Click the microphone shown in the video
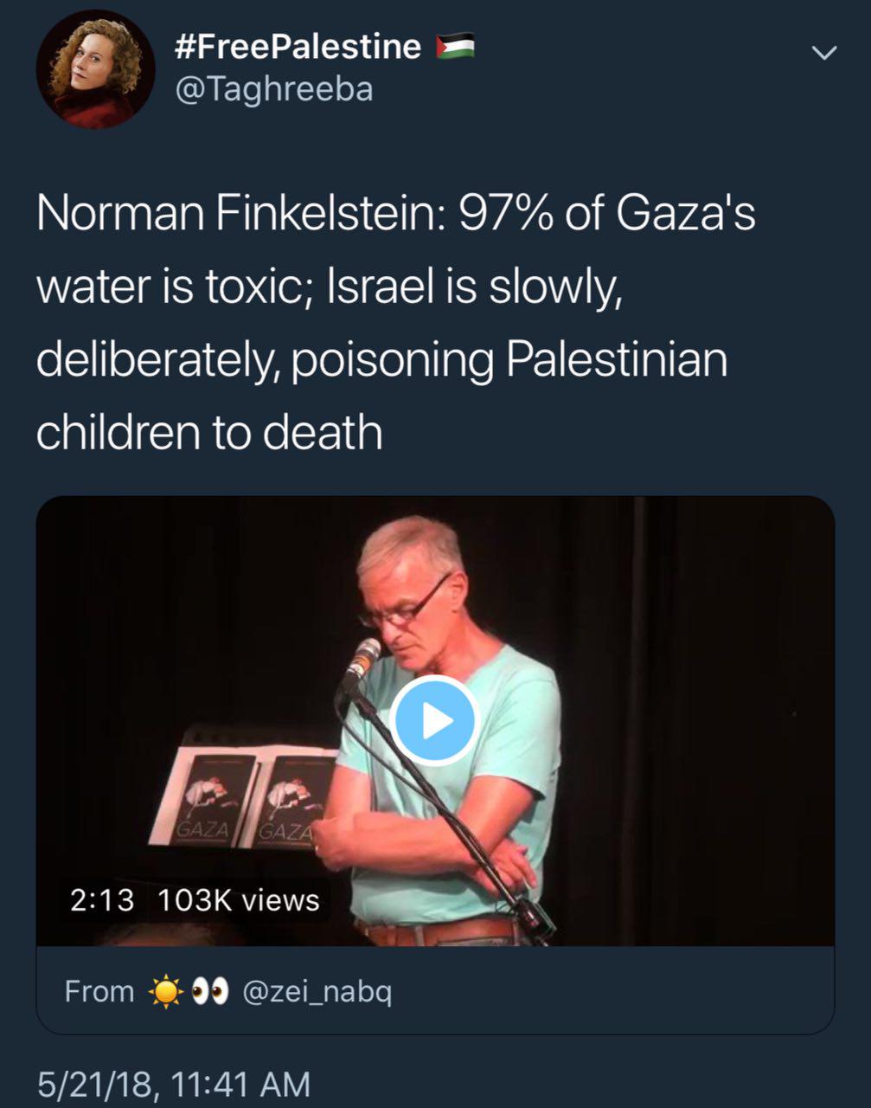 tap(364, 658)
